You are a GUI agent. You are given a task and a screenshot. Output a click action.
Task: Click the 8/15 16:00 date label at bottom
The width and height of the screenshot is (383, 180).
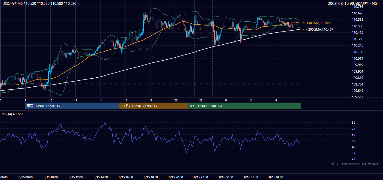click(126, 177)
